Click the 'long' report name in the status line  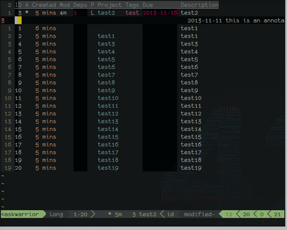pyautogui.click(x=56, y=214)
